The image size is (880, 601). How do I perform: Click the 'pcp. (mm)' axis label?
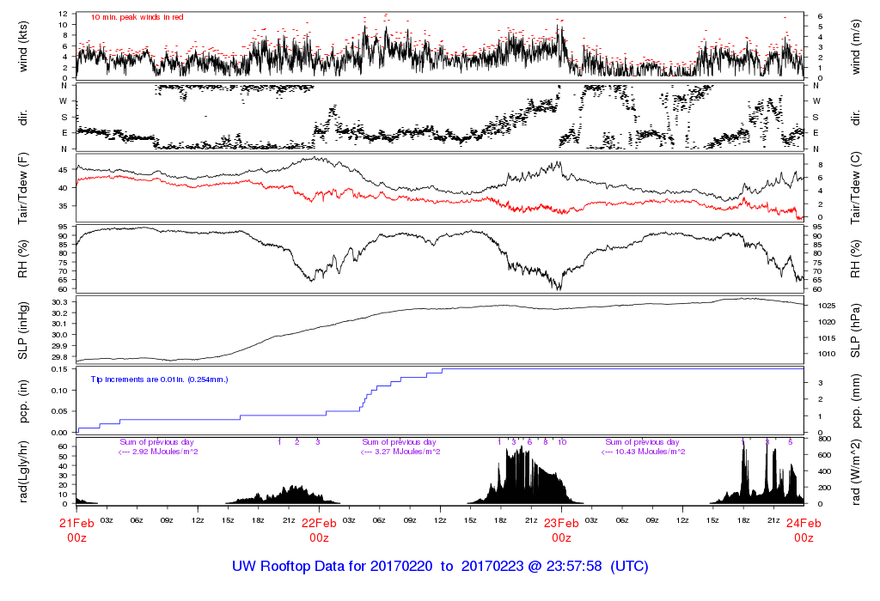(x=856, y=402)
